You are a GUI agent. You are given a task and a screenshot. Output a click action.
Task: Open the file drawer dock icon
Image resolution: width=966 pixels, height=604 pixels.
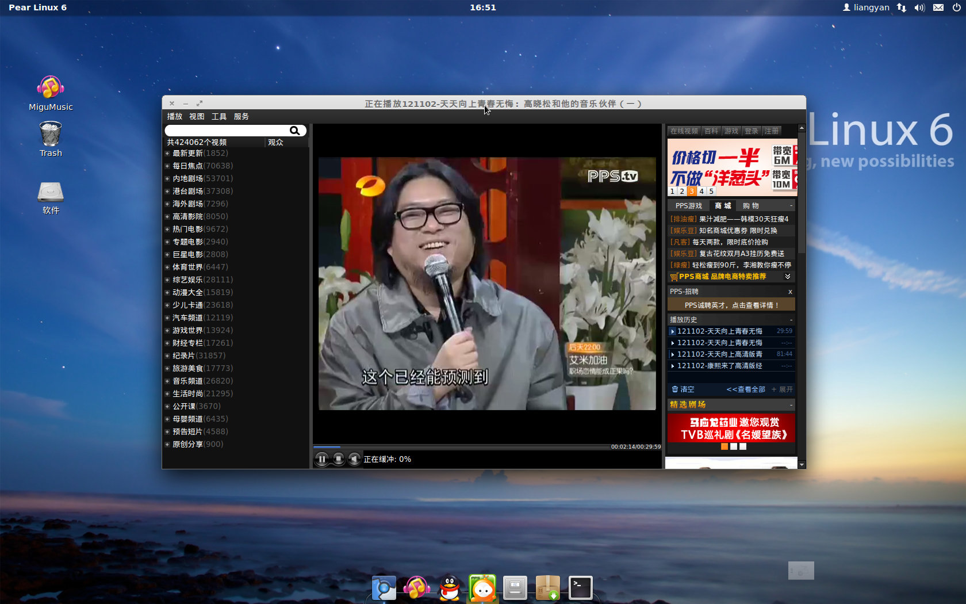pos(515,588)
